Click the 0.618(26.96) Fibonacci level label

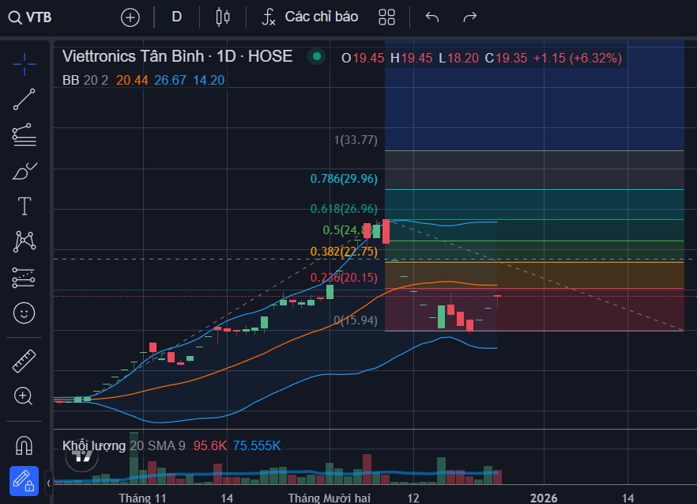344,209
